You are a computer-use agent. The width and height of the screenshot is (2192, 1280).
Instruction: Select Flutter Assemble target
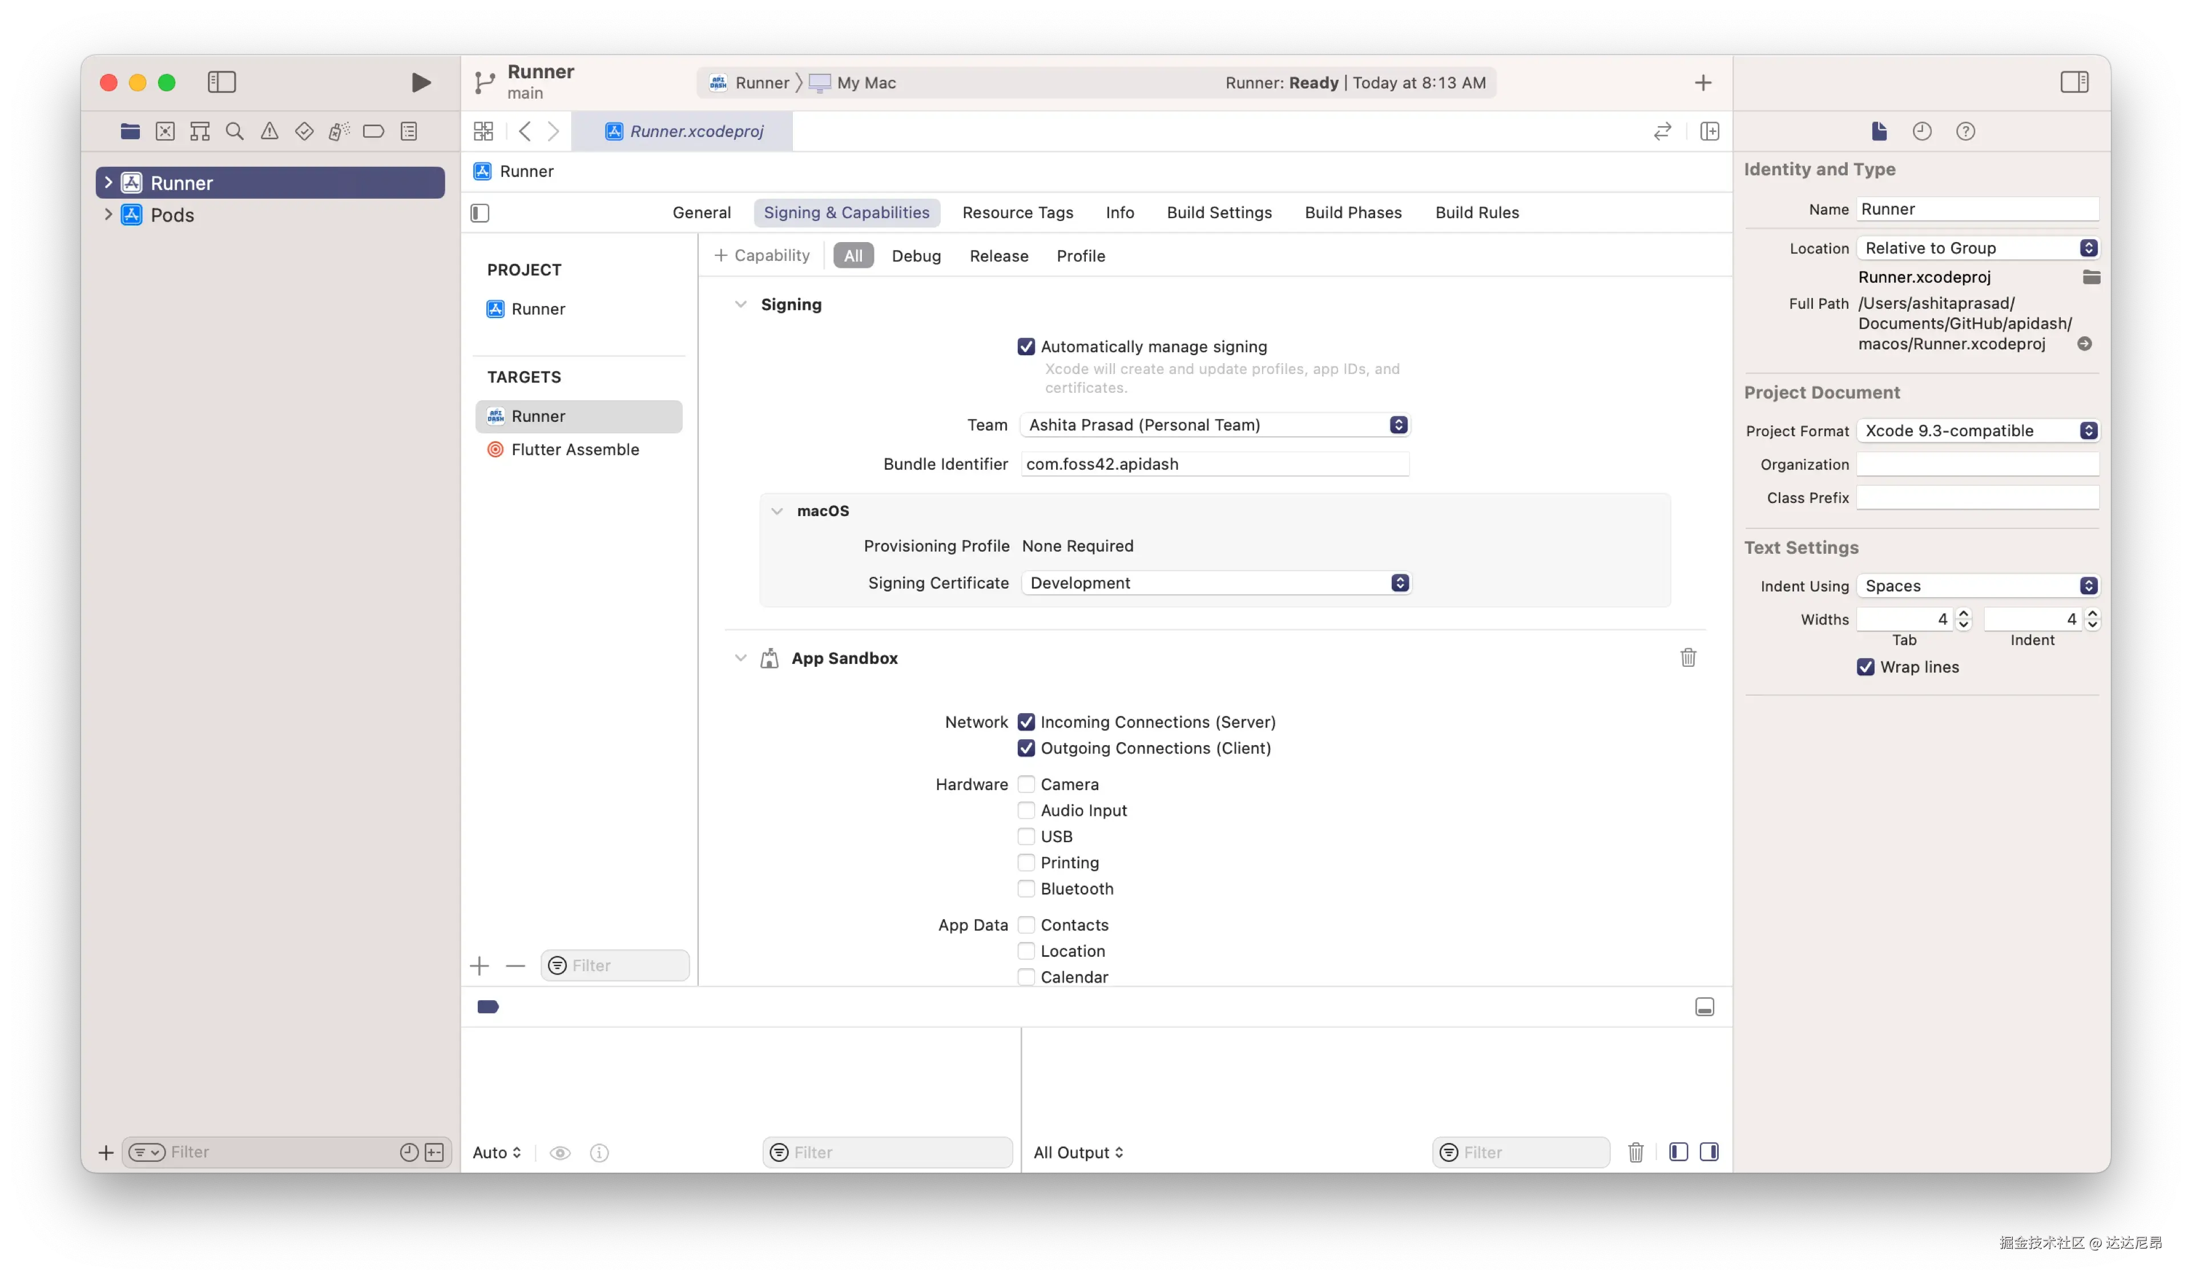[x=575, y=450]
